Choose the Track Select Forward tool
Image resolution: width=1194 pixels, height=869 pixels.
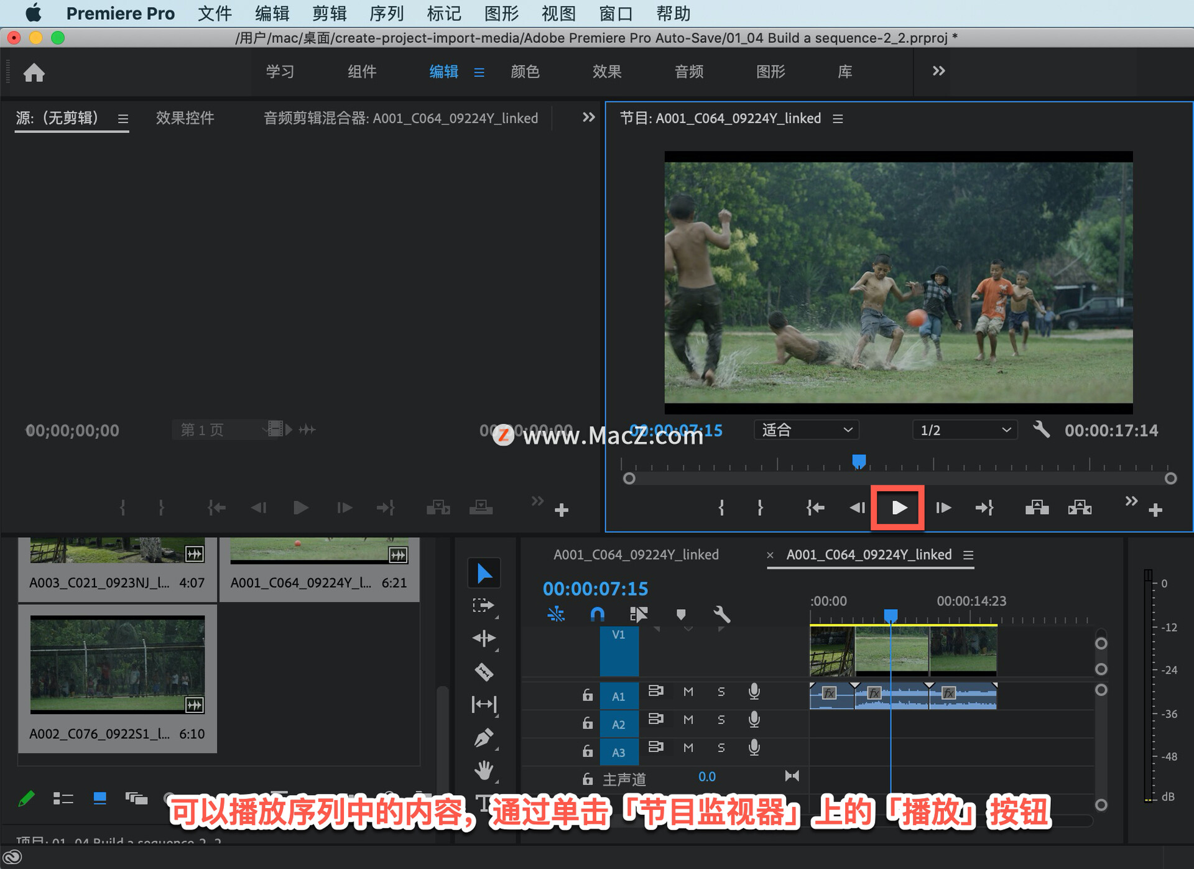[x=484, y=605]
